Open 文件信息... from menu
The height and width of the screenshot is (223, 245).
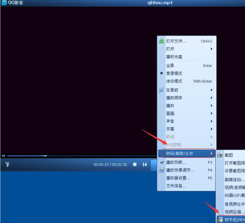pos(187,186)
